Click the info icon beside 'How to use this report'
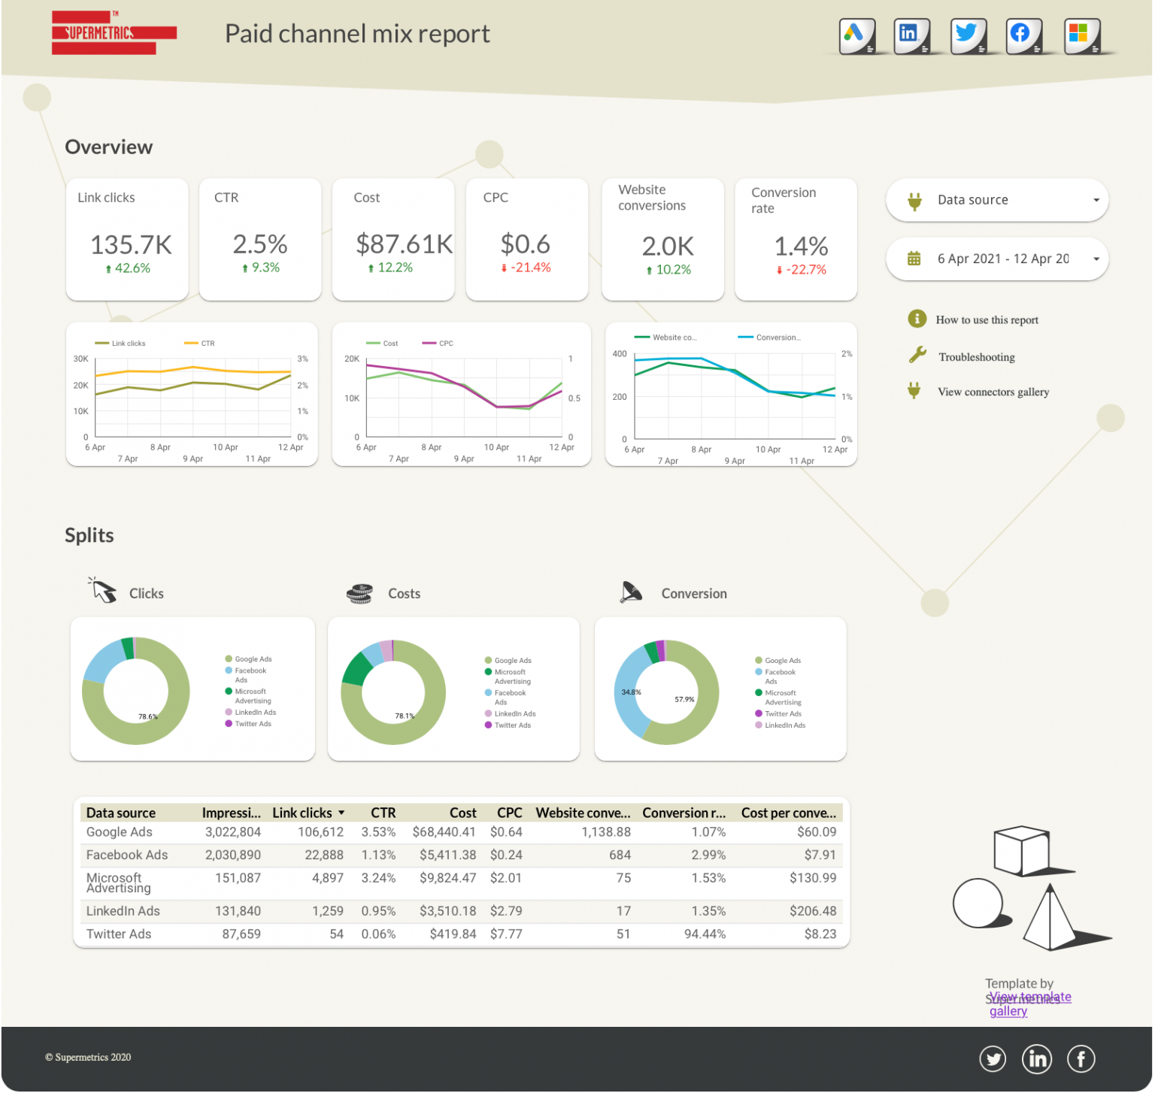The width and height of the screenshot is (1155, 1093). [x=917, y=318]
